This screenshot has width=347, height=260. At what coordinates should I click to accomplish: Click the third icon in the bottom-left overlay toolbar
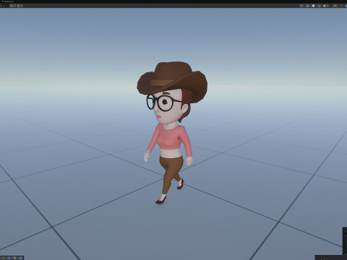(14, 258)
